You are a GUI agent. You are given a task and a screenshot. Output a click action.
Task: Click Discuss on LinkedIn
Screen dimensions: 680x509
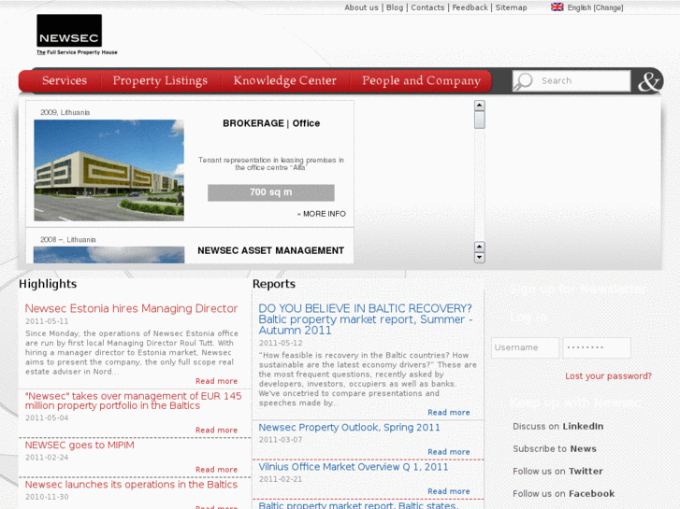click(557, 427)
